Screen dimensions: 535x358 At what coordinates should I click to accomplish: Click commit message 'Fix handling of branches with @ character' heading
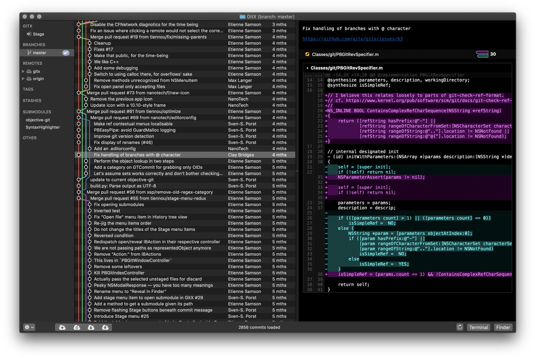point(356,28)
